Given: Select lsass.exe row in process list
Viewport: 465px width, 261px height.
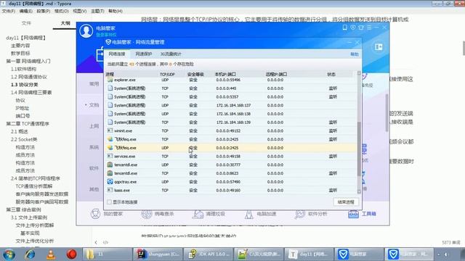Looking at the screenshot, I should tap(231, 190).
